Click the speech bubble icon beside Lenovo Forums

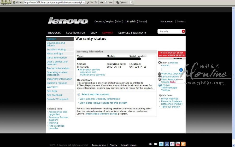pos(160,76)
